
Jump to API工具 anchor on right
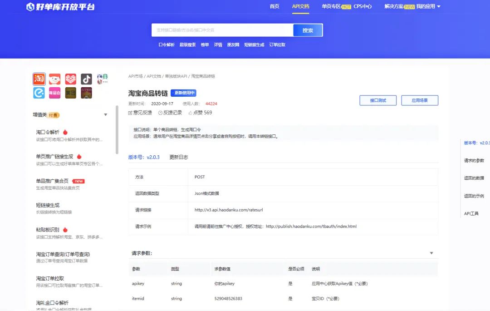pyautogui.click(x=471, y=214)
